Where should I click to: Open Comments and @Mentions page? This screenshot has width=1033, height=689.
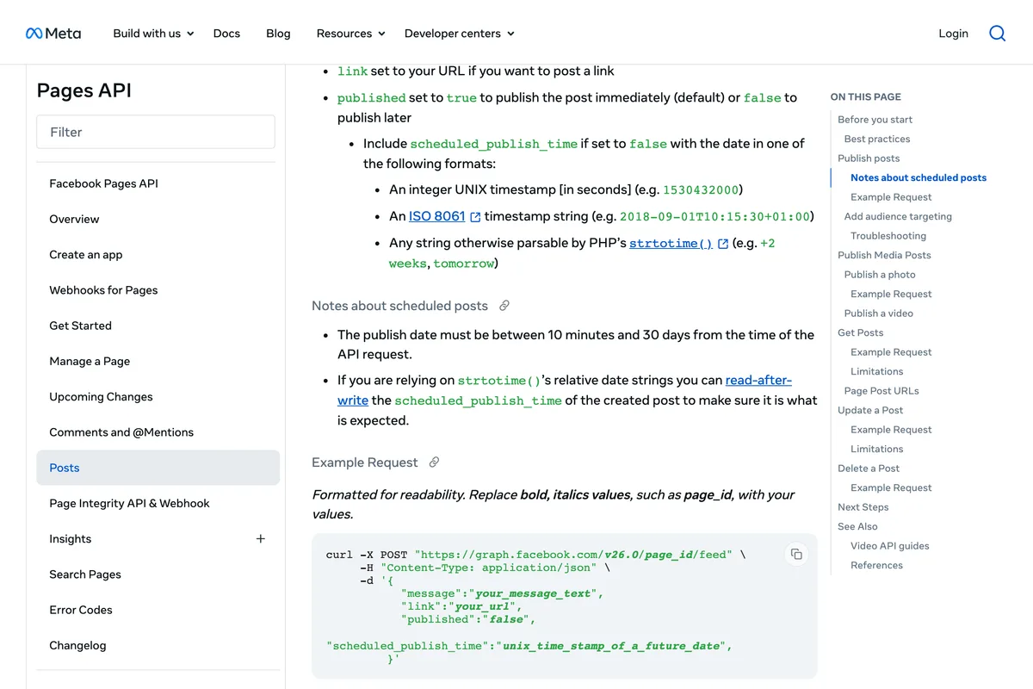click(x=121, y=432)
